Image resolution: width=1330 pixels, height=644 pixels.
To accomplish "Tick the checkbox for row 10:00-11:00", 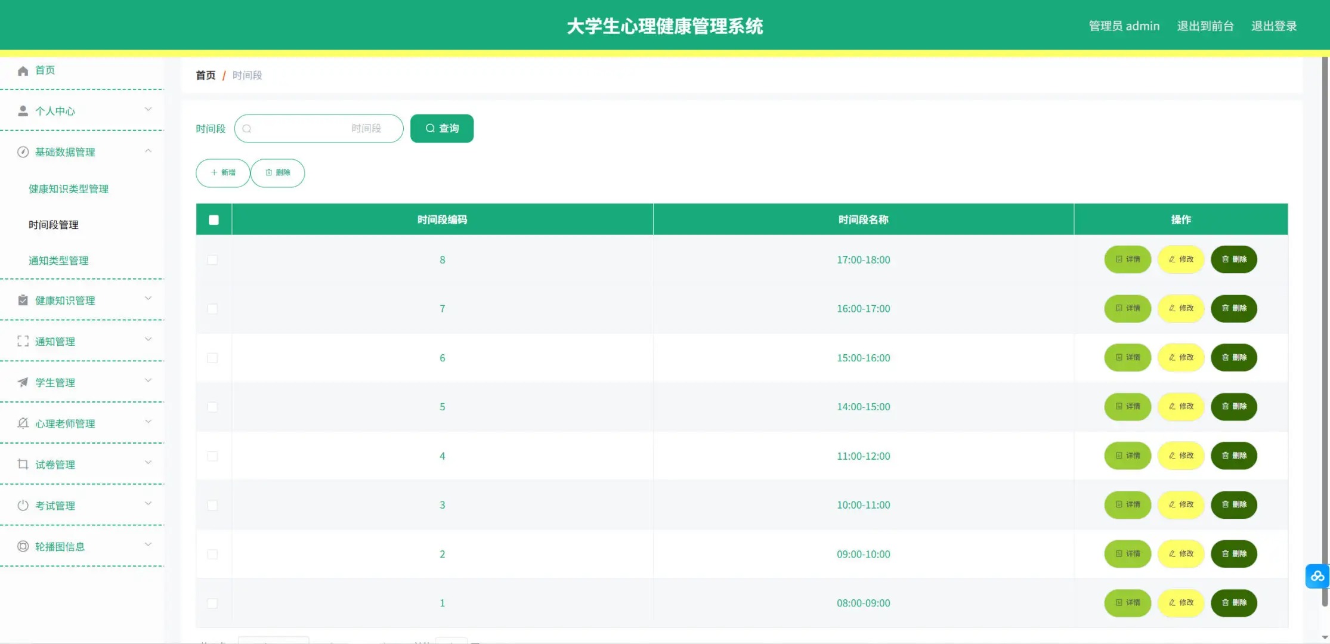I will tap(212, 505).
